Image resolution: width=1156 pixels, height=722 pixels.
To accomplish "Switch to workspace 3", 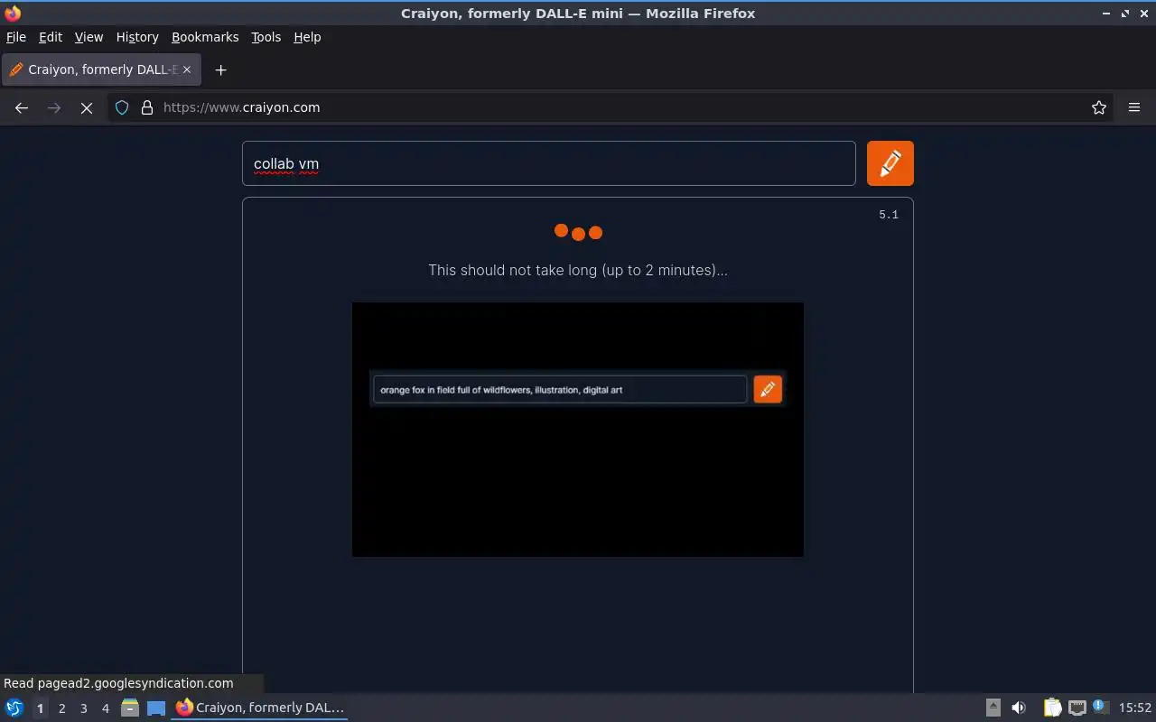I will 83,708.
